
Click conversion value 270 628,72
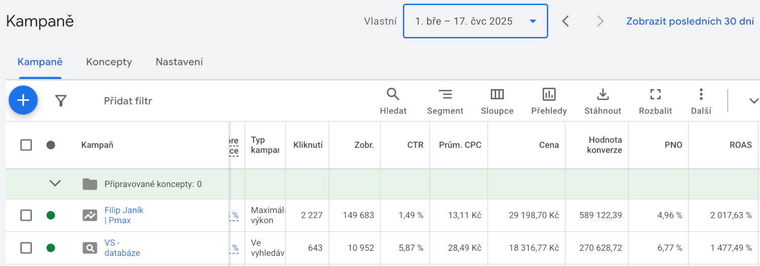600,248
